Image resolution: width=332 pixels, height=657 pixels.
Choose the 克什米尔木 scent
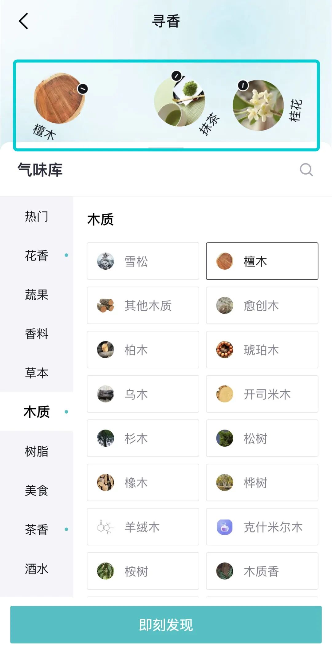tap(262, 527)
